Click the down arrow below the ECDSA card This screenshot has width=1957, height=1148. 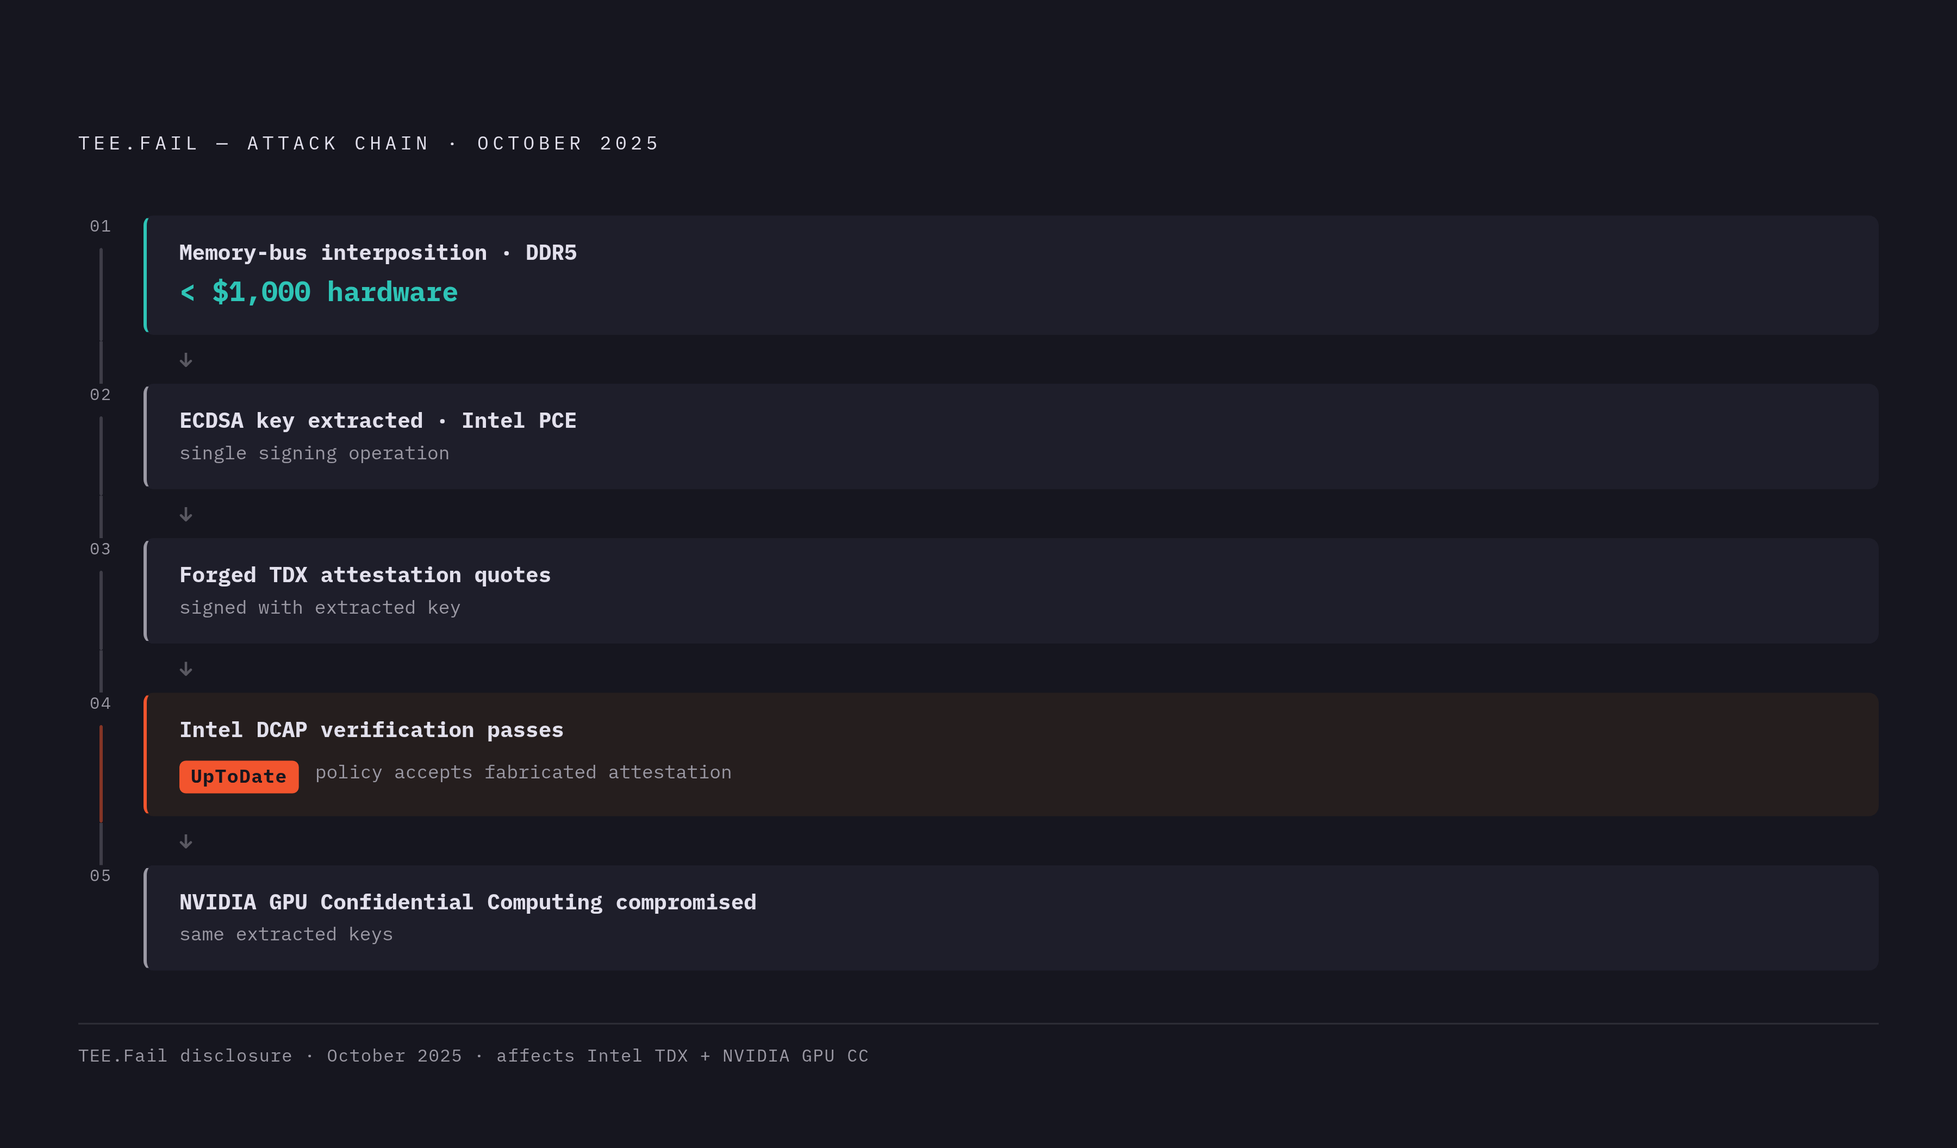click(185, 514)
